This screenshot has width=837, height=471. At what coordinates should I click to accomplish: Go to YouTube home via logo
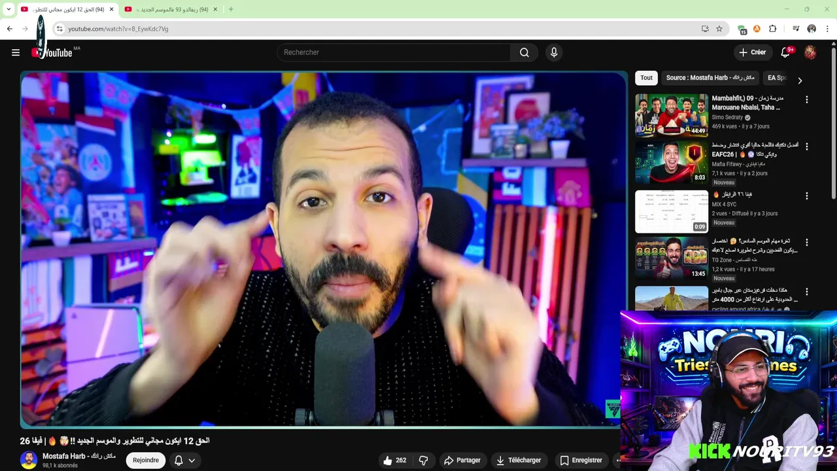click(x=52, y=53)
